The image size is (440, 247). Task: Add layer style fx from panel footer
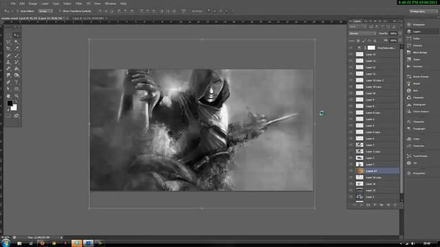coord(362,205)
